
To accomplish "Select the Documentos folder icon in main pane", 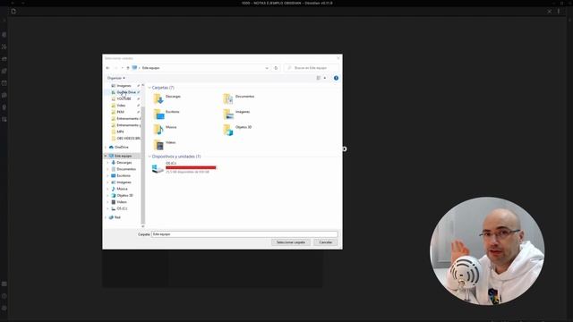I will tap(228, 98).
